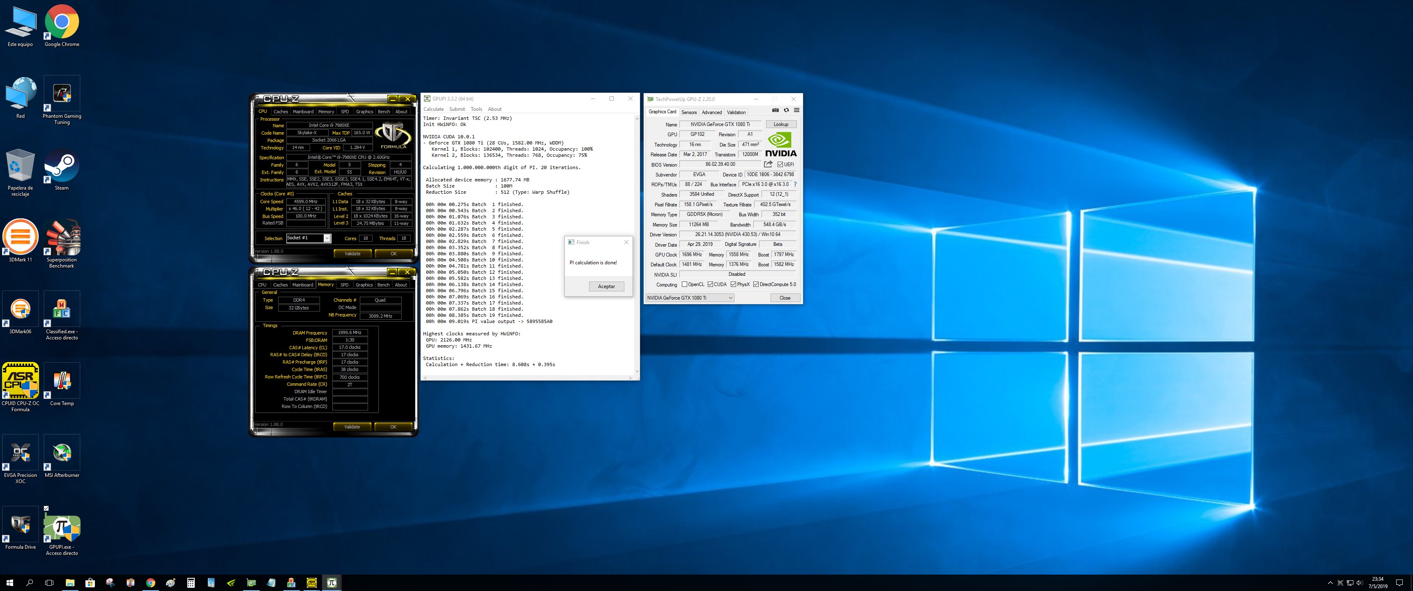Toggle the DirectCompute 5.0 checkbox
The height and width of the screenshot is (591, 1413).
756,284
